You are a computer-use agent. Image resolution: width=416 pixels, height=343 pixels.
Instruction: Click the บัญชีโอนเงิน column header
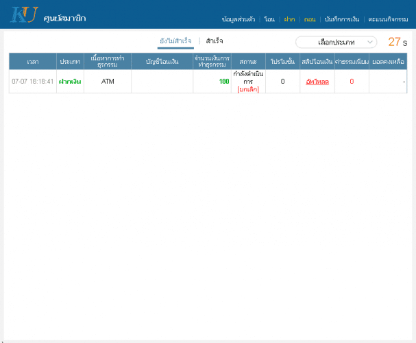162,62
